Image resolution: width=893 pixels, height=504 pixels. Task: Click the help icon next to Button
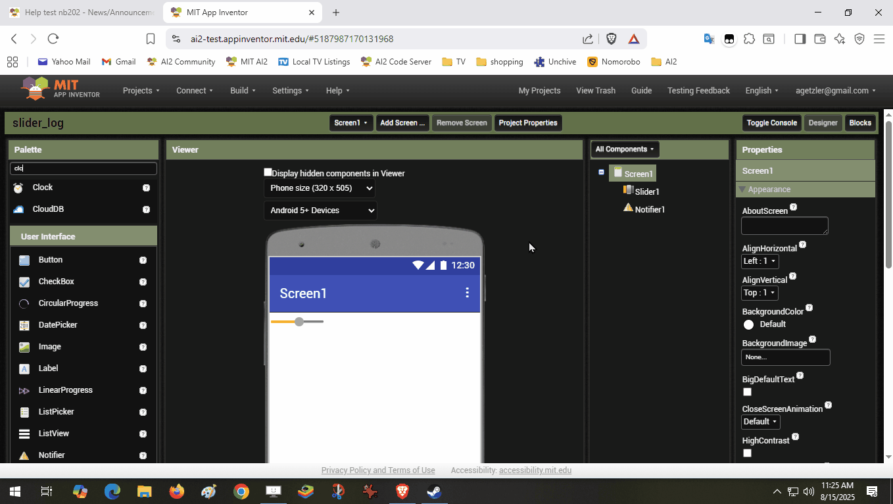click(143, 260)
